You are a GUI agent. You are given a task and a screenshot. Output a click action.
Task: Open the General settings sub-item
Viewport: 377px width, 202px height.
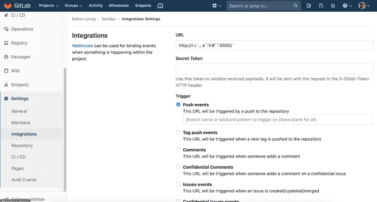click(x=19, y=111)
